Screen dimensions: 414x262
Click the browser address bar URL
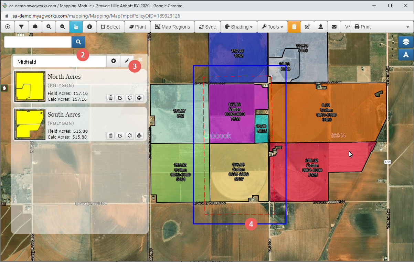(96, 16)
